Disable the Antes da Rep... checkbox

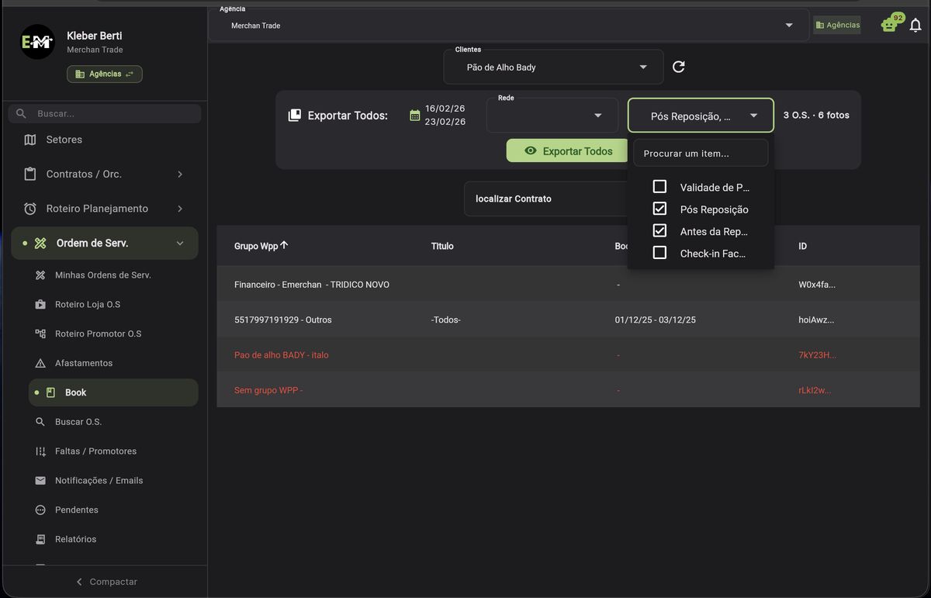click(x=660, y=230)
